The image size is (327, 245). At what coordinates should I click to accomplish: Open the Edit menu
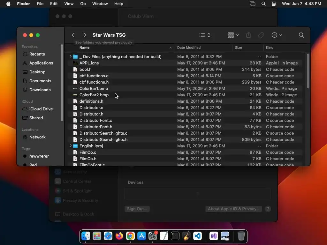click(x=54, y=4)
